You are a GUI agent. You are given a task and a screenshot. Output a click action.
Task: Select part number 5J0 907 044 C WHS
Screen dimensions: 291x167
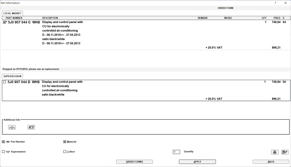tap(24, 22)
